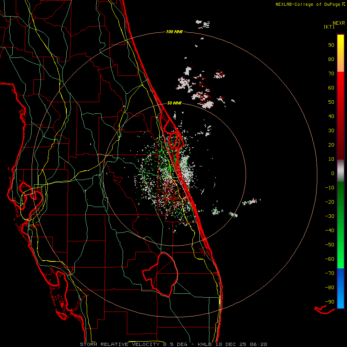Click the 60 value on the velocity scale
This screenshot has width=347, height=347.
(x=331, y=88)
